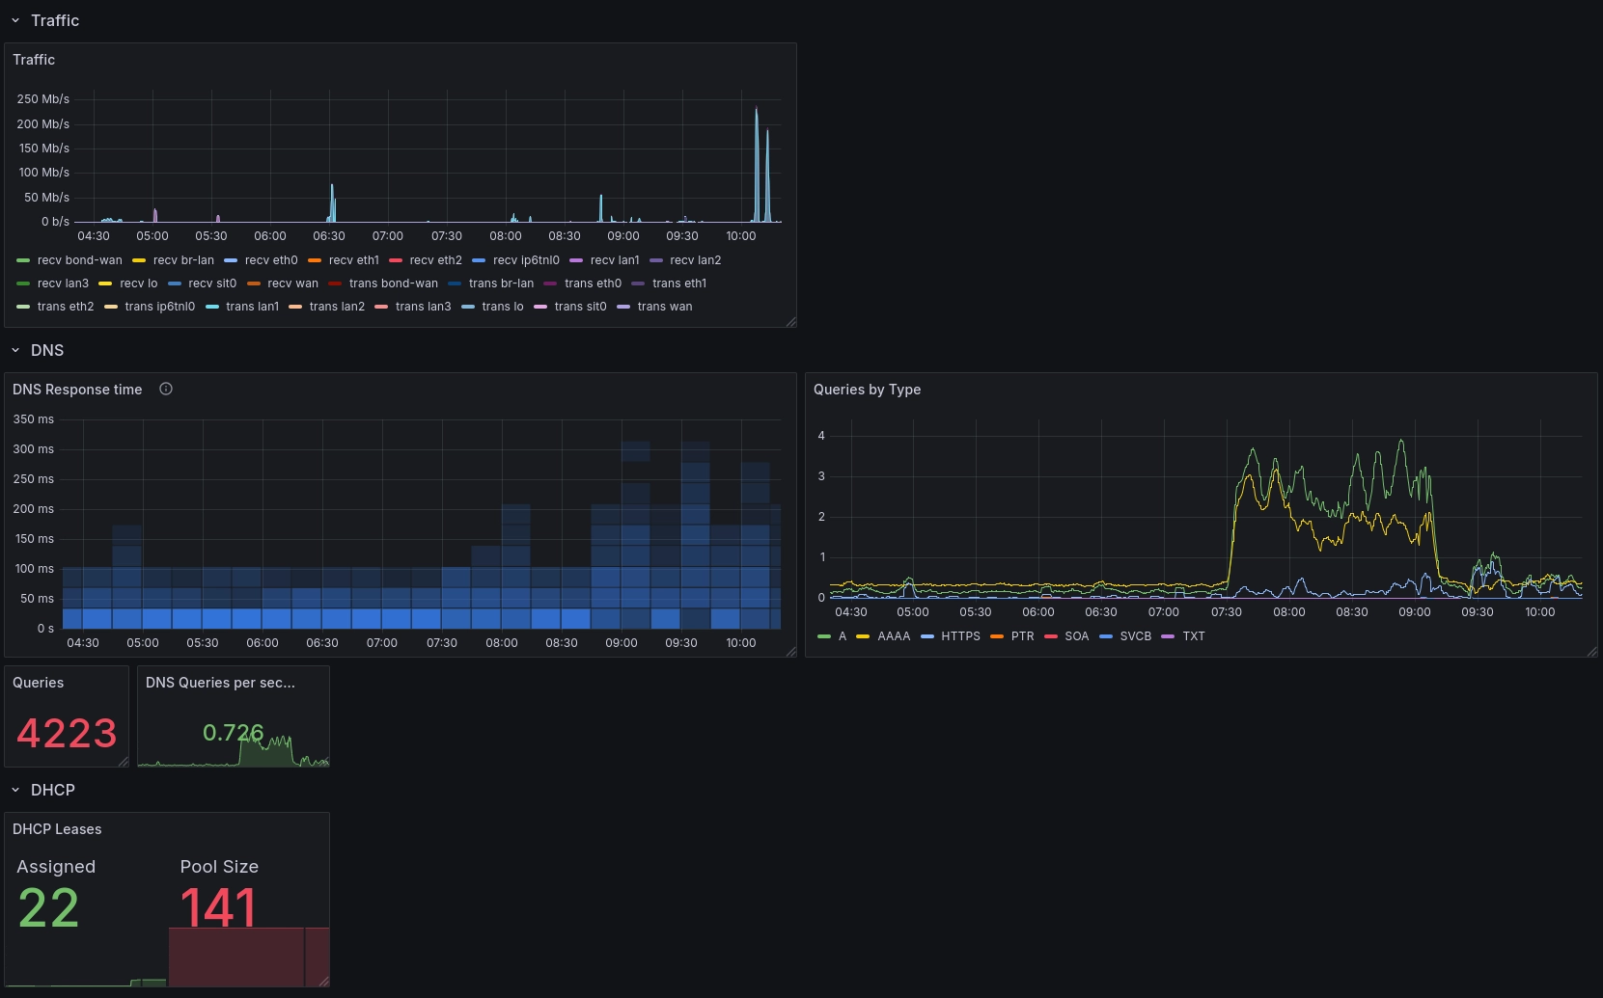The height and width of the screenshot is (998, 1603).
Task: Click the trans ip6tnl0 legend label
Action: 160,307
